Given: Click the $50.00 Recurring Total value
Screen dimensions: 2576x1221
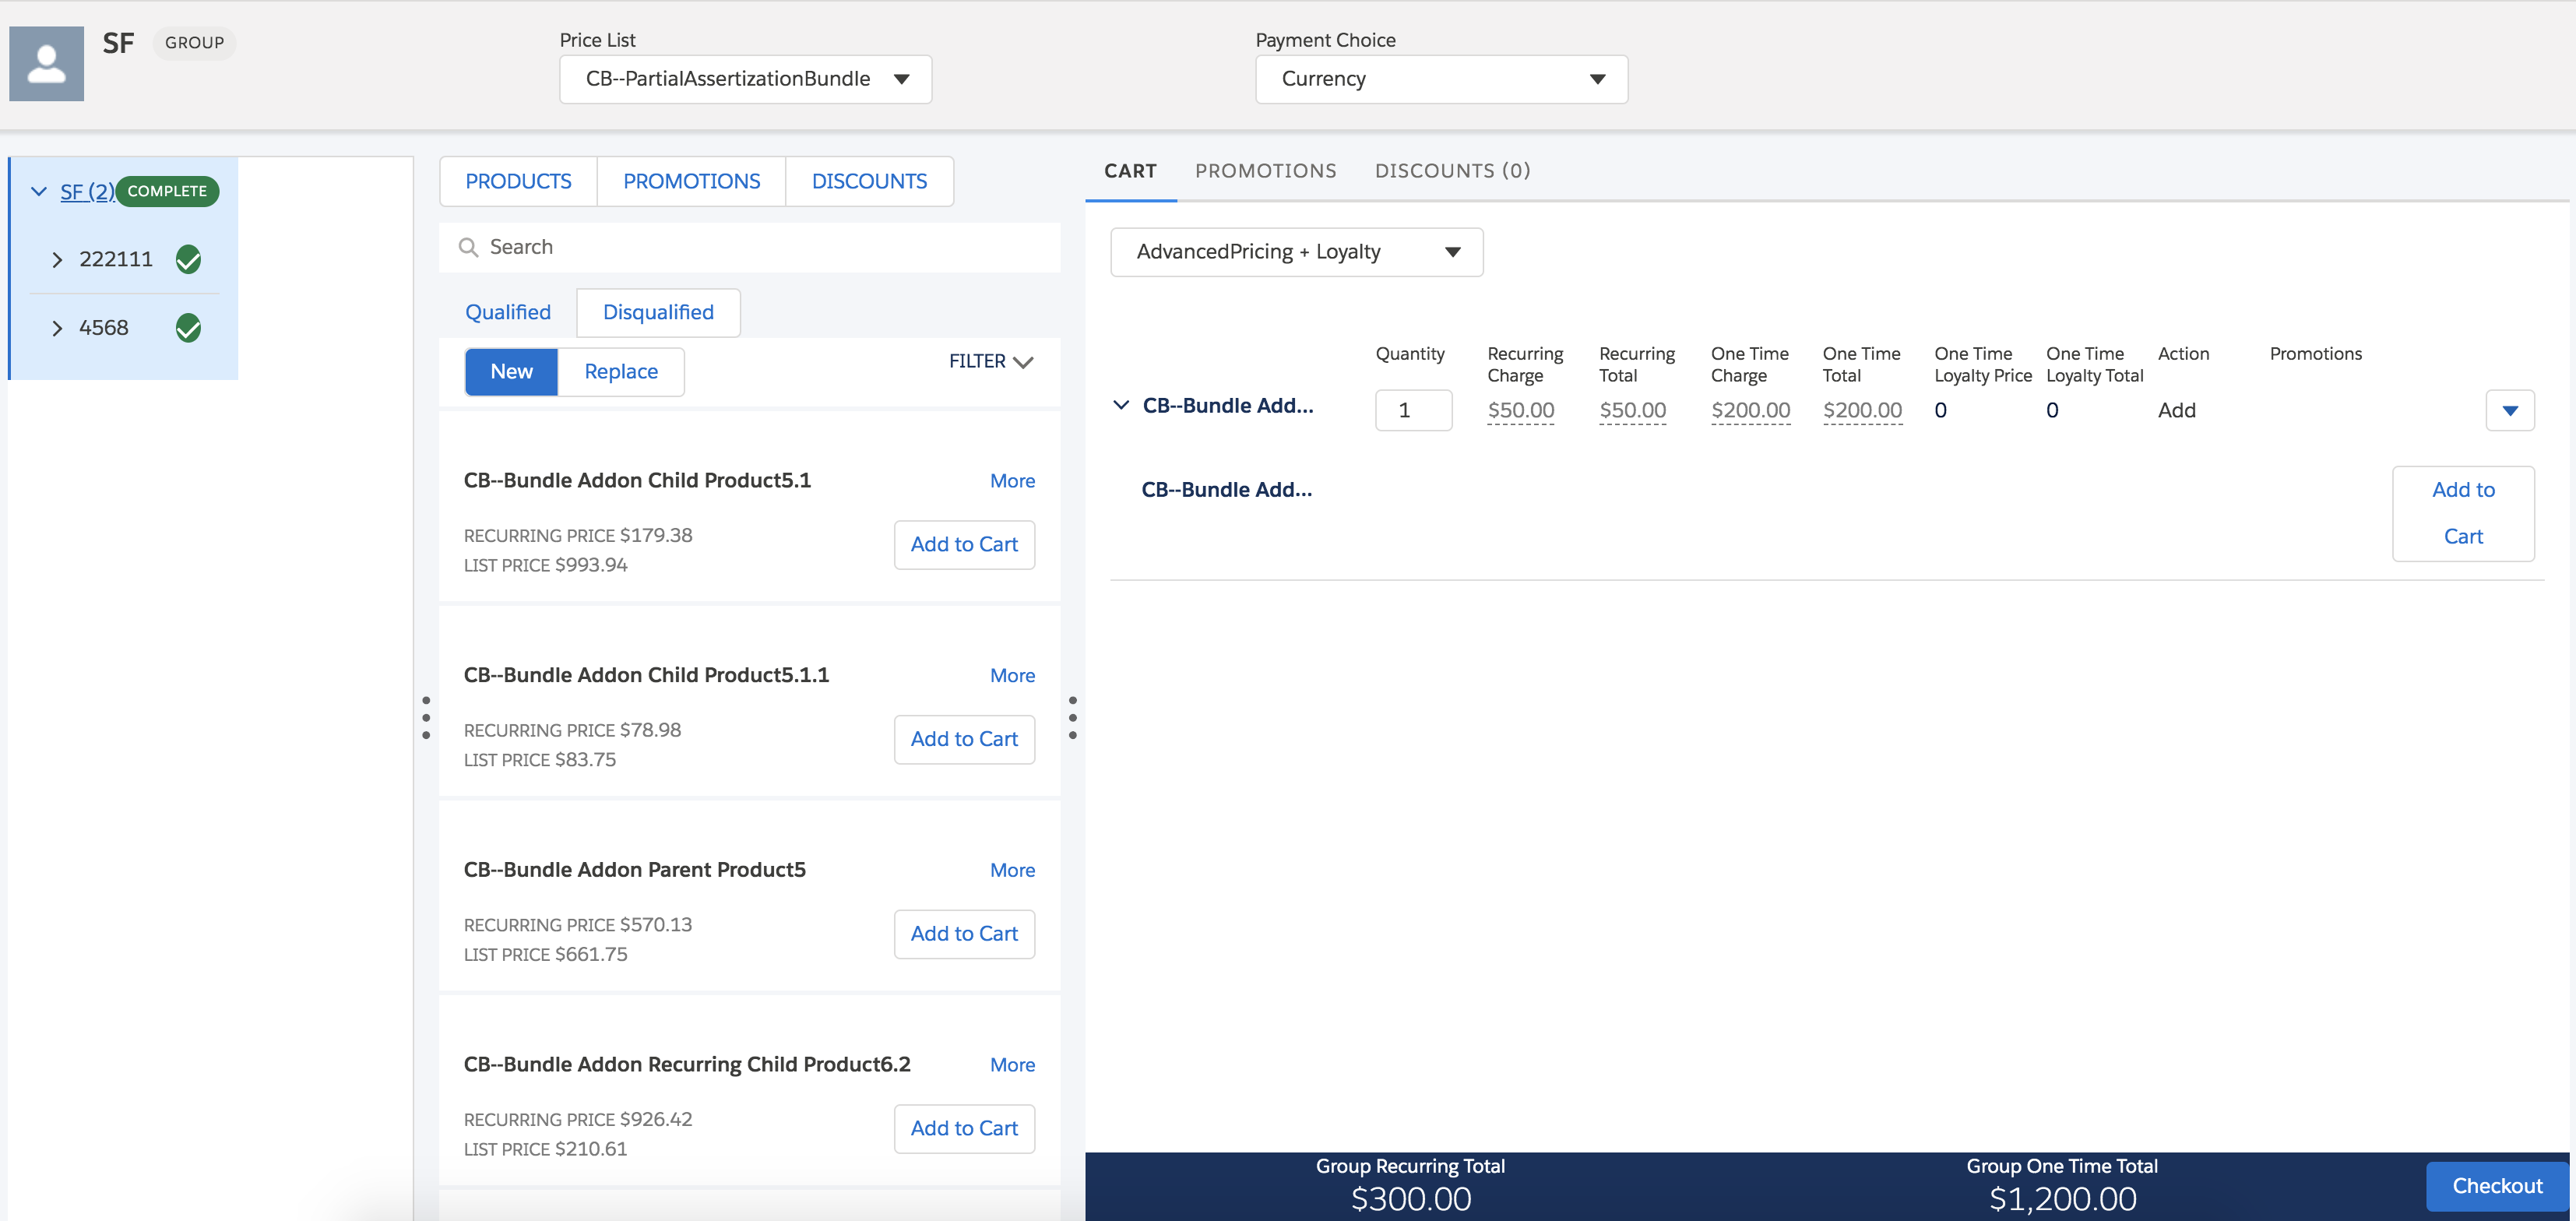Looking at the screenshot, I should (x=1632, y=410).
